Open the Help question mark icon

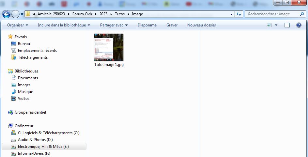(x=299, y=25)
